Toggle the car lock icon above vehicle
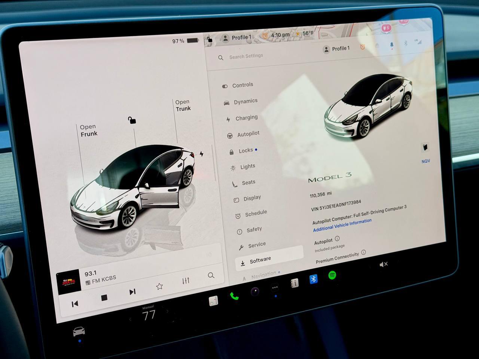The height and width of the screenshot is (359, 479). pos(132,120)
